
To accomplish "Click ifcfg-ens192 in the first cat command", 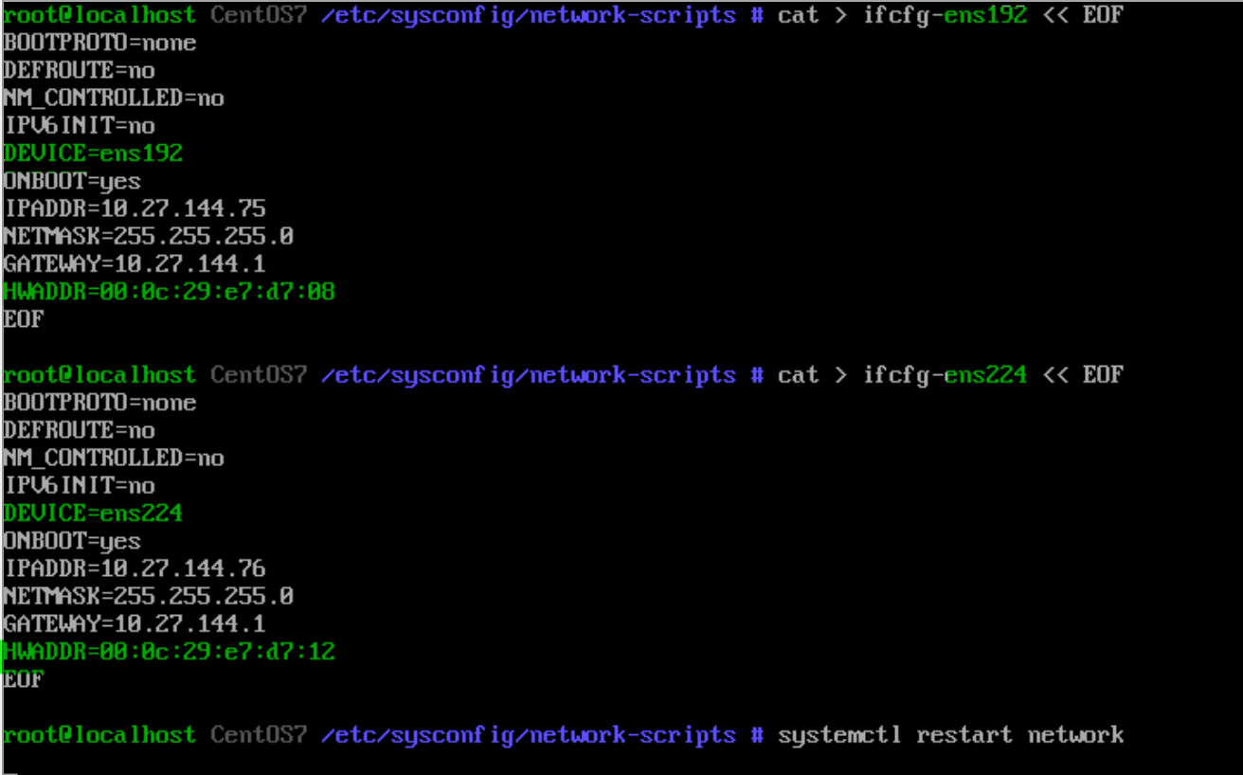I will click(x=945, y=15).
